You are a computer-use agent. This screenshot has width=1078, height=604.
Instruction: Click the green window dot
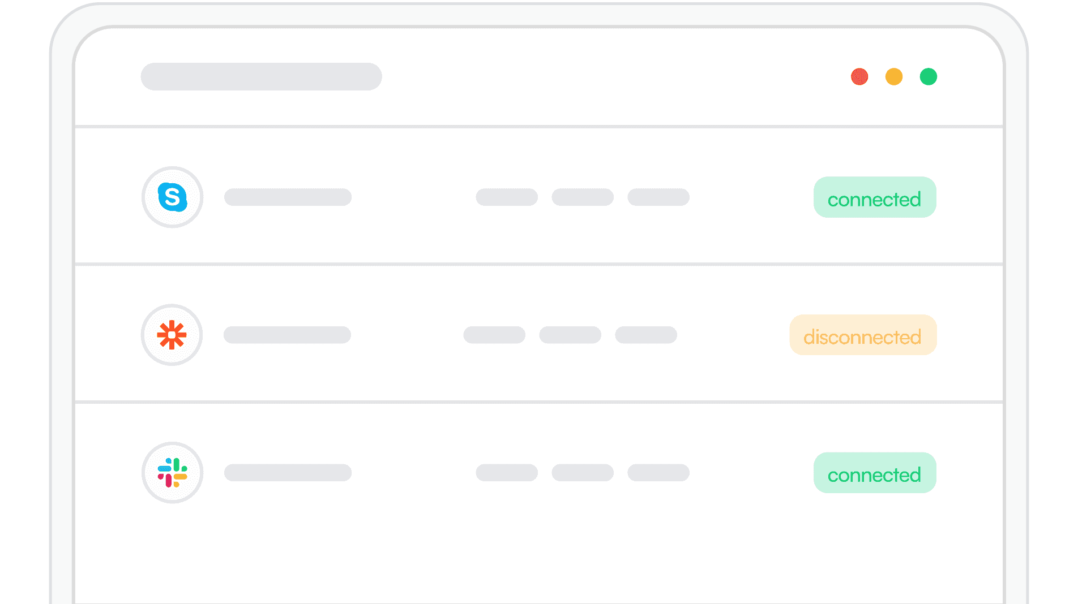(929, 76)
